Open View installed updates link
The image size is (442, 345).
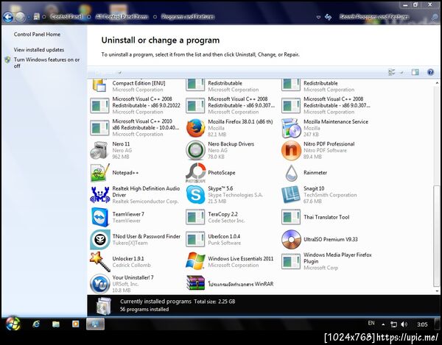pyautogui.click(x=39, y=50)
